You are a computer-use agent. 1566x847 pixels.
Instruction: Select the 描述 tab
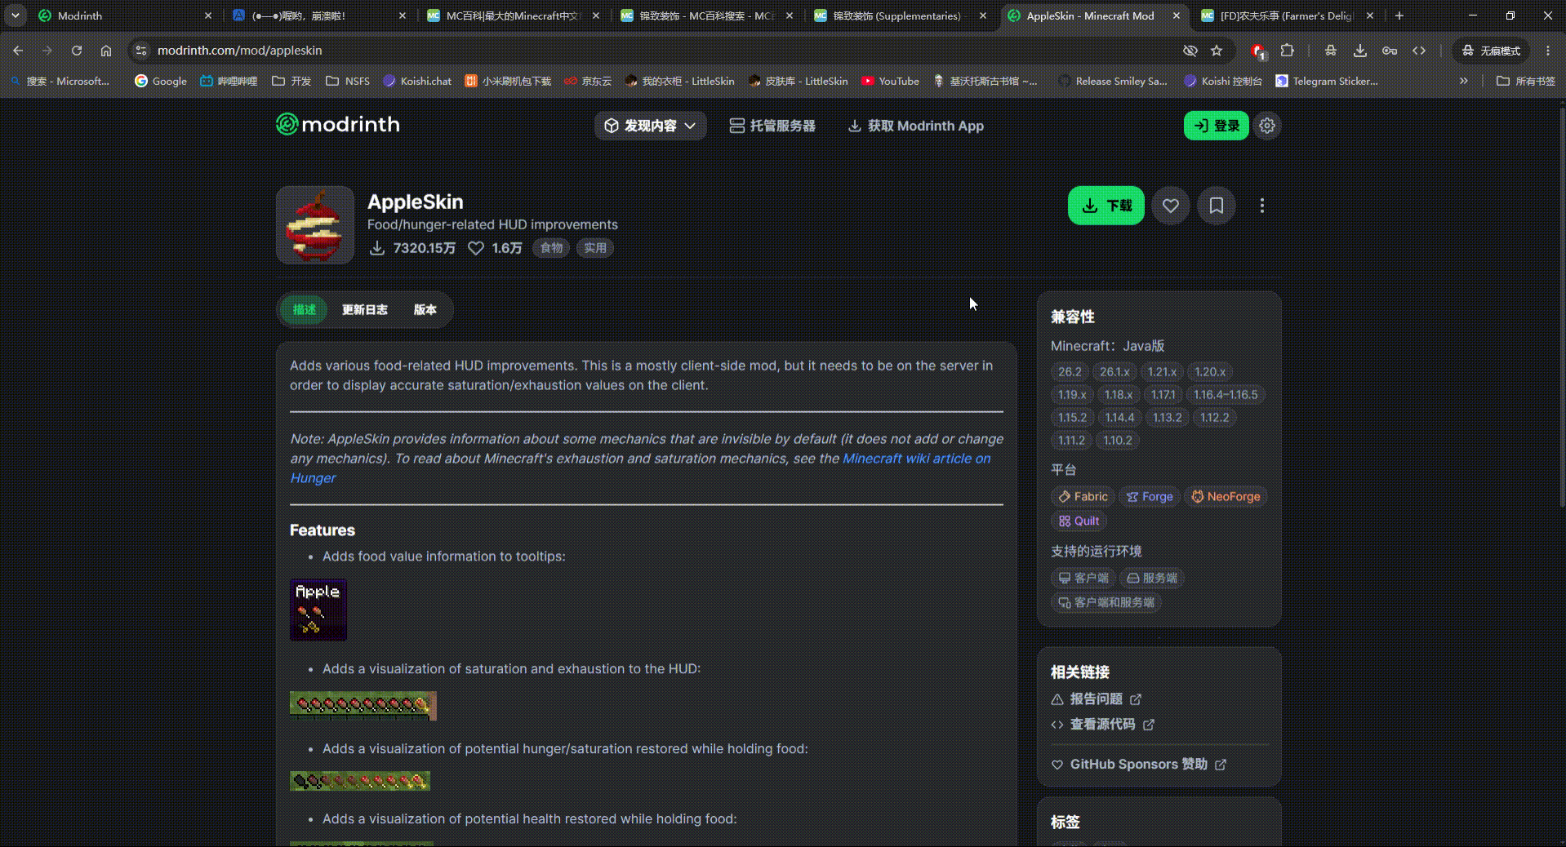(305, 309)
